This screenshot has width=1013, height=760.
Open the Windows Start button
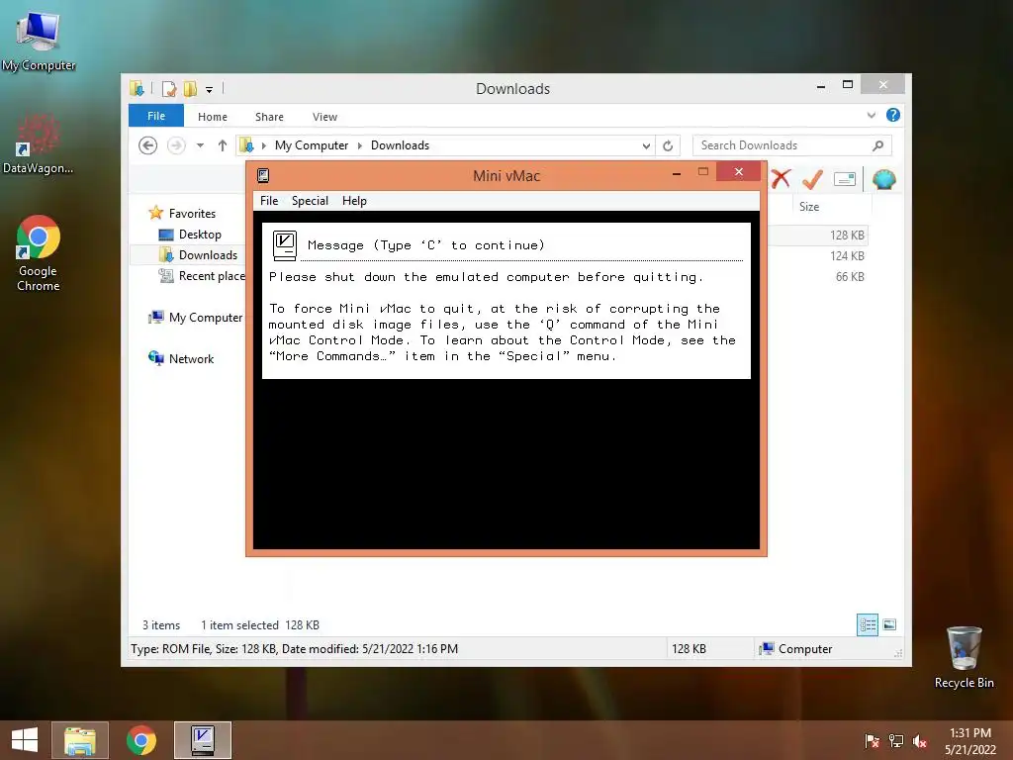[x=25, y=740]
